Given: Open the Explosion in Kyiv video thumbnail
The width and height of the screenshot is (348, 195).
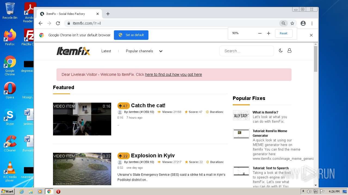Looking at the screenshot, I should (82, 169).
